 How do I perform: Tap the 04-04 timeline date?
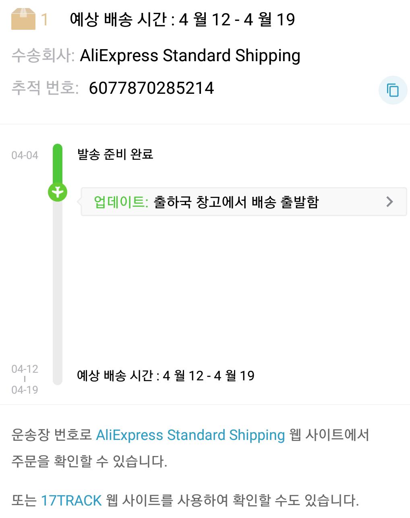pos(25,155)
